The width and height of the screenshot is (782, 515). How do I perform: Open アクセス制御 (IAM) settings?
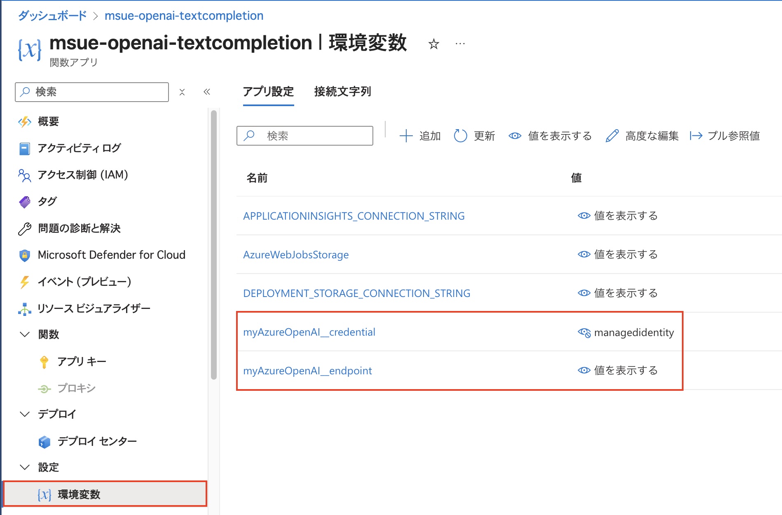pos(83,175)
